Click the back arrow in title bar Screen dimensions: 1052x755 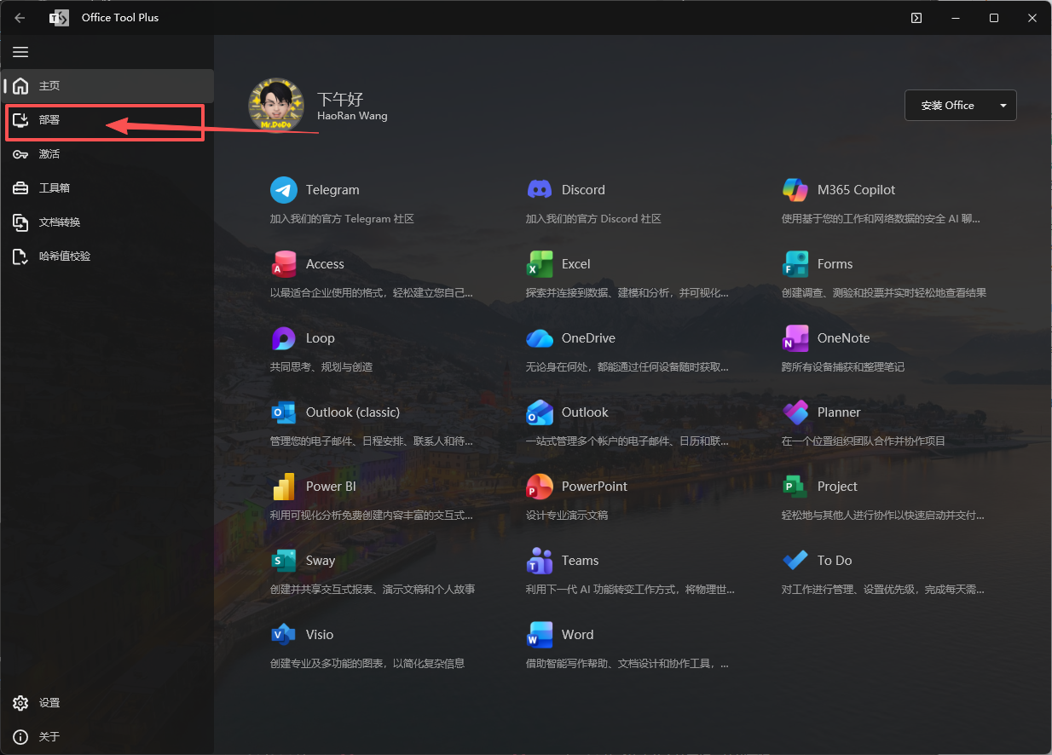click(x=20, y=18)
